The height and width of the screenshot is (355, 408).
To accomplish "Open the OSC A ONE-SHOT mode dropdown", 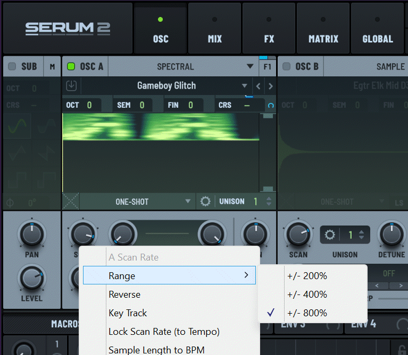I will point(137,201).
